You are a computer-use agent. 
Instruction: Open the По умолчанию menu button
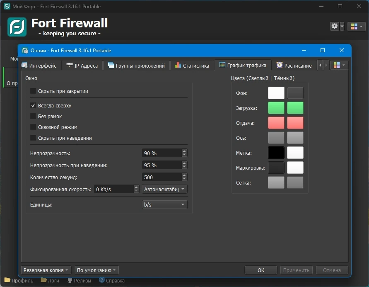tap(96, 270)
